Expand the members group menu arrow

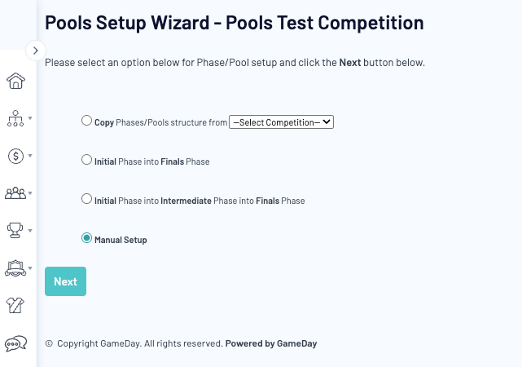[x=30, y=192]
